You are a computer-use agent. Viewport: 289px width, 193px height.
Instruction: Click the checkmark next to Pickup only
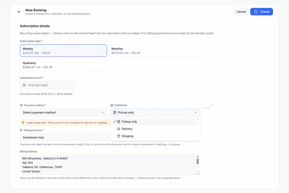click(114, 122)
